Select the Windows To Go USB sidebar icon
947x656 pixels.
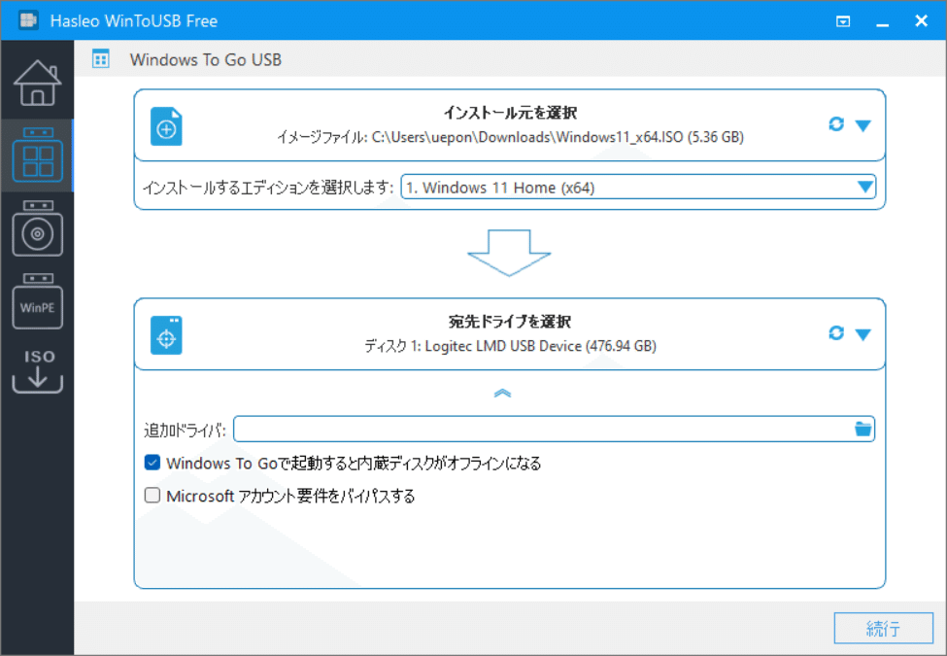coord(37,155)
